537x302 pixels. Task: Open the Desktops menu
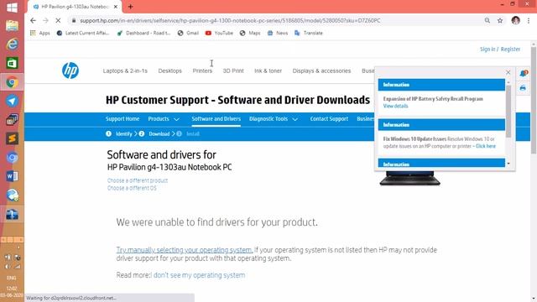click(169, 70)
